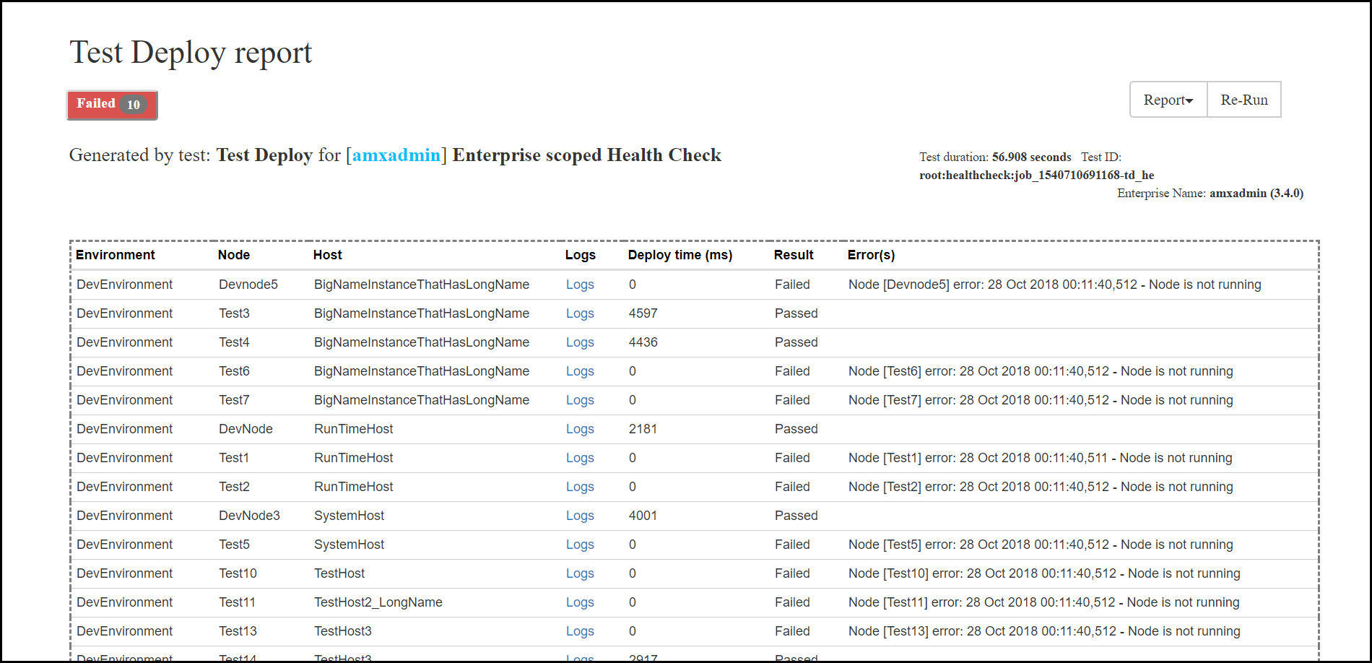Open Logs link for node Test13
1372x663 pixels.
click(x=580, y=631)
